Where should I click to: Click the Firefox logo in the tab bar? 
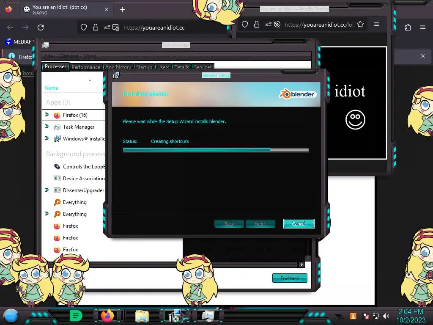8,9
